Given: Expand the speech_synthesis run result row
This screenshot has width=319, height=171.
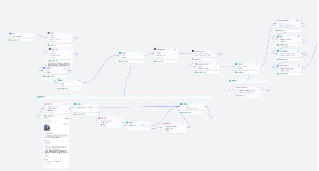Looking at the screenshot, I should pos(215,60).
